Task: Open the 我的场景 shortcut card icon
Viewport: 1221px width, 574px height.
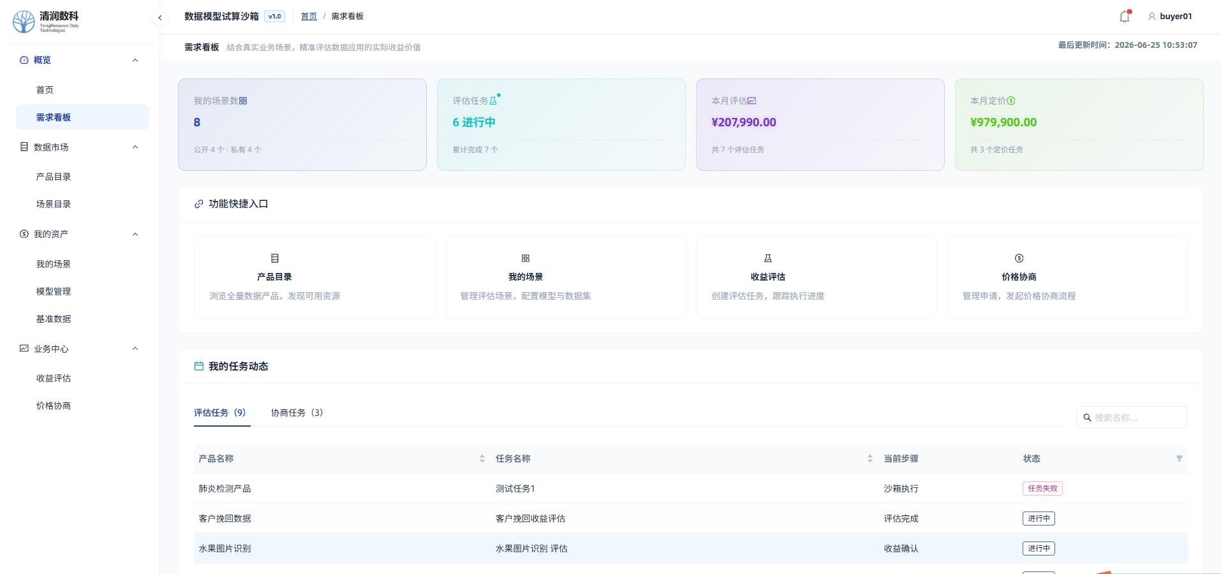Action: point(526,258)
